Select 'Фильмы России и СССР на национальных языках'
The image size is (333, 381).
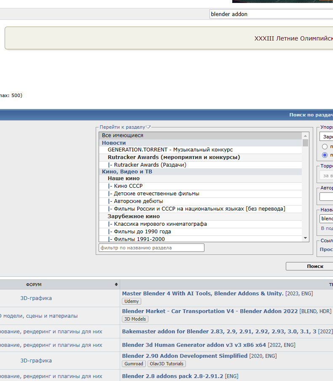(x=200, y=209)
